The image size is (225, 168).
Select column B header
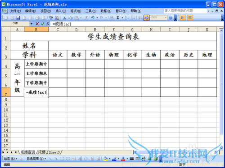pos(36,30)
